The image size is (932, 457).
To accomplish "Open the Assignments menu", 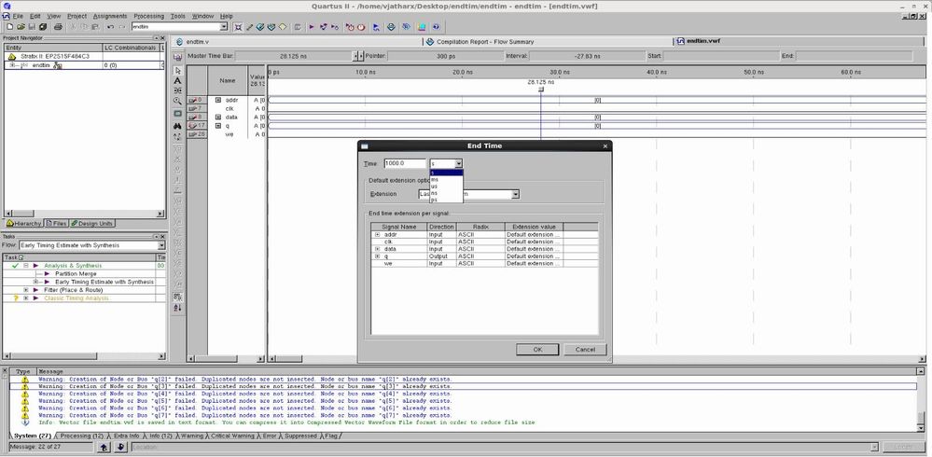I will (x=110, y=16).
